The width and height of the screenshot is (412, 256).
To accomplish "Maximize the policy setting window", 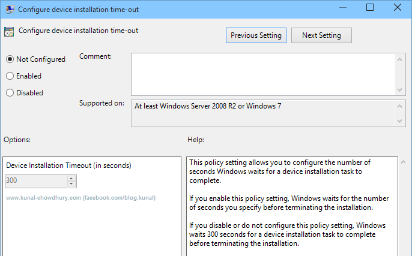I will (369, 8).
